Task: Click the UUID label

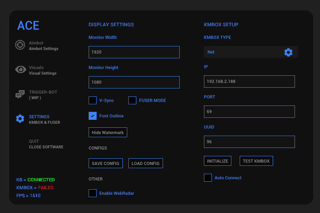Action: coord(209,127)
